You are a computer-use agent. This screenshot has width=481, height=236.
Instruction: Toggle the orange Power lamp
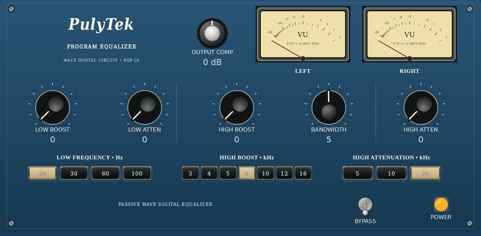click(441, 204)
